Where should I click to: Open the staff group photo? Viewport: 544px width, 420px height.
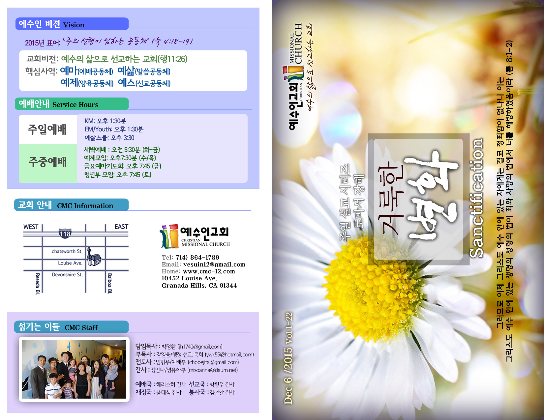[74, 369]
